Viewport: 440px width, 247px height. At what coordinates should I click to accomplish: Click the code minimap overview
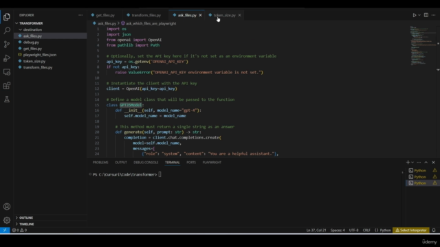(x=423, y=46)
